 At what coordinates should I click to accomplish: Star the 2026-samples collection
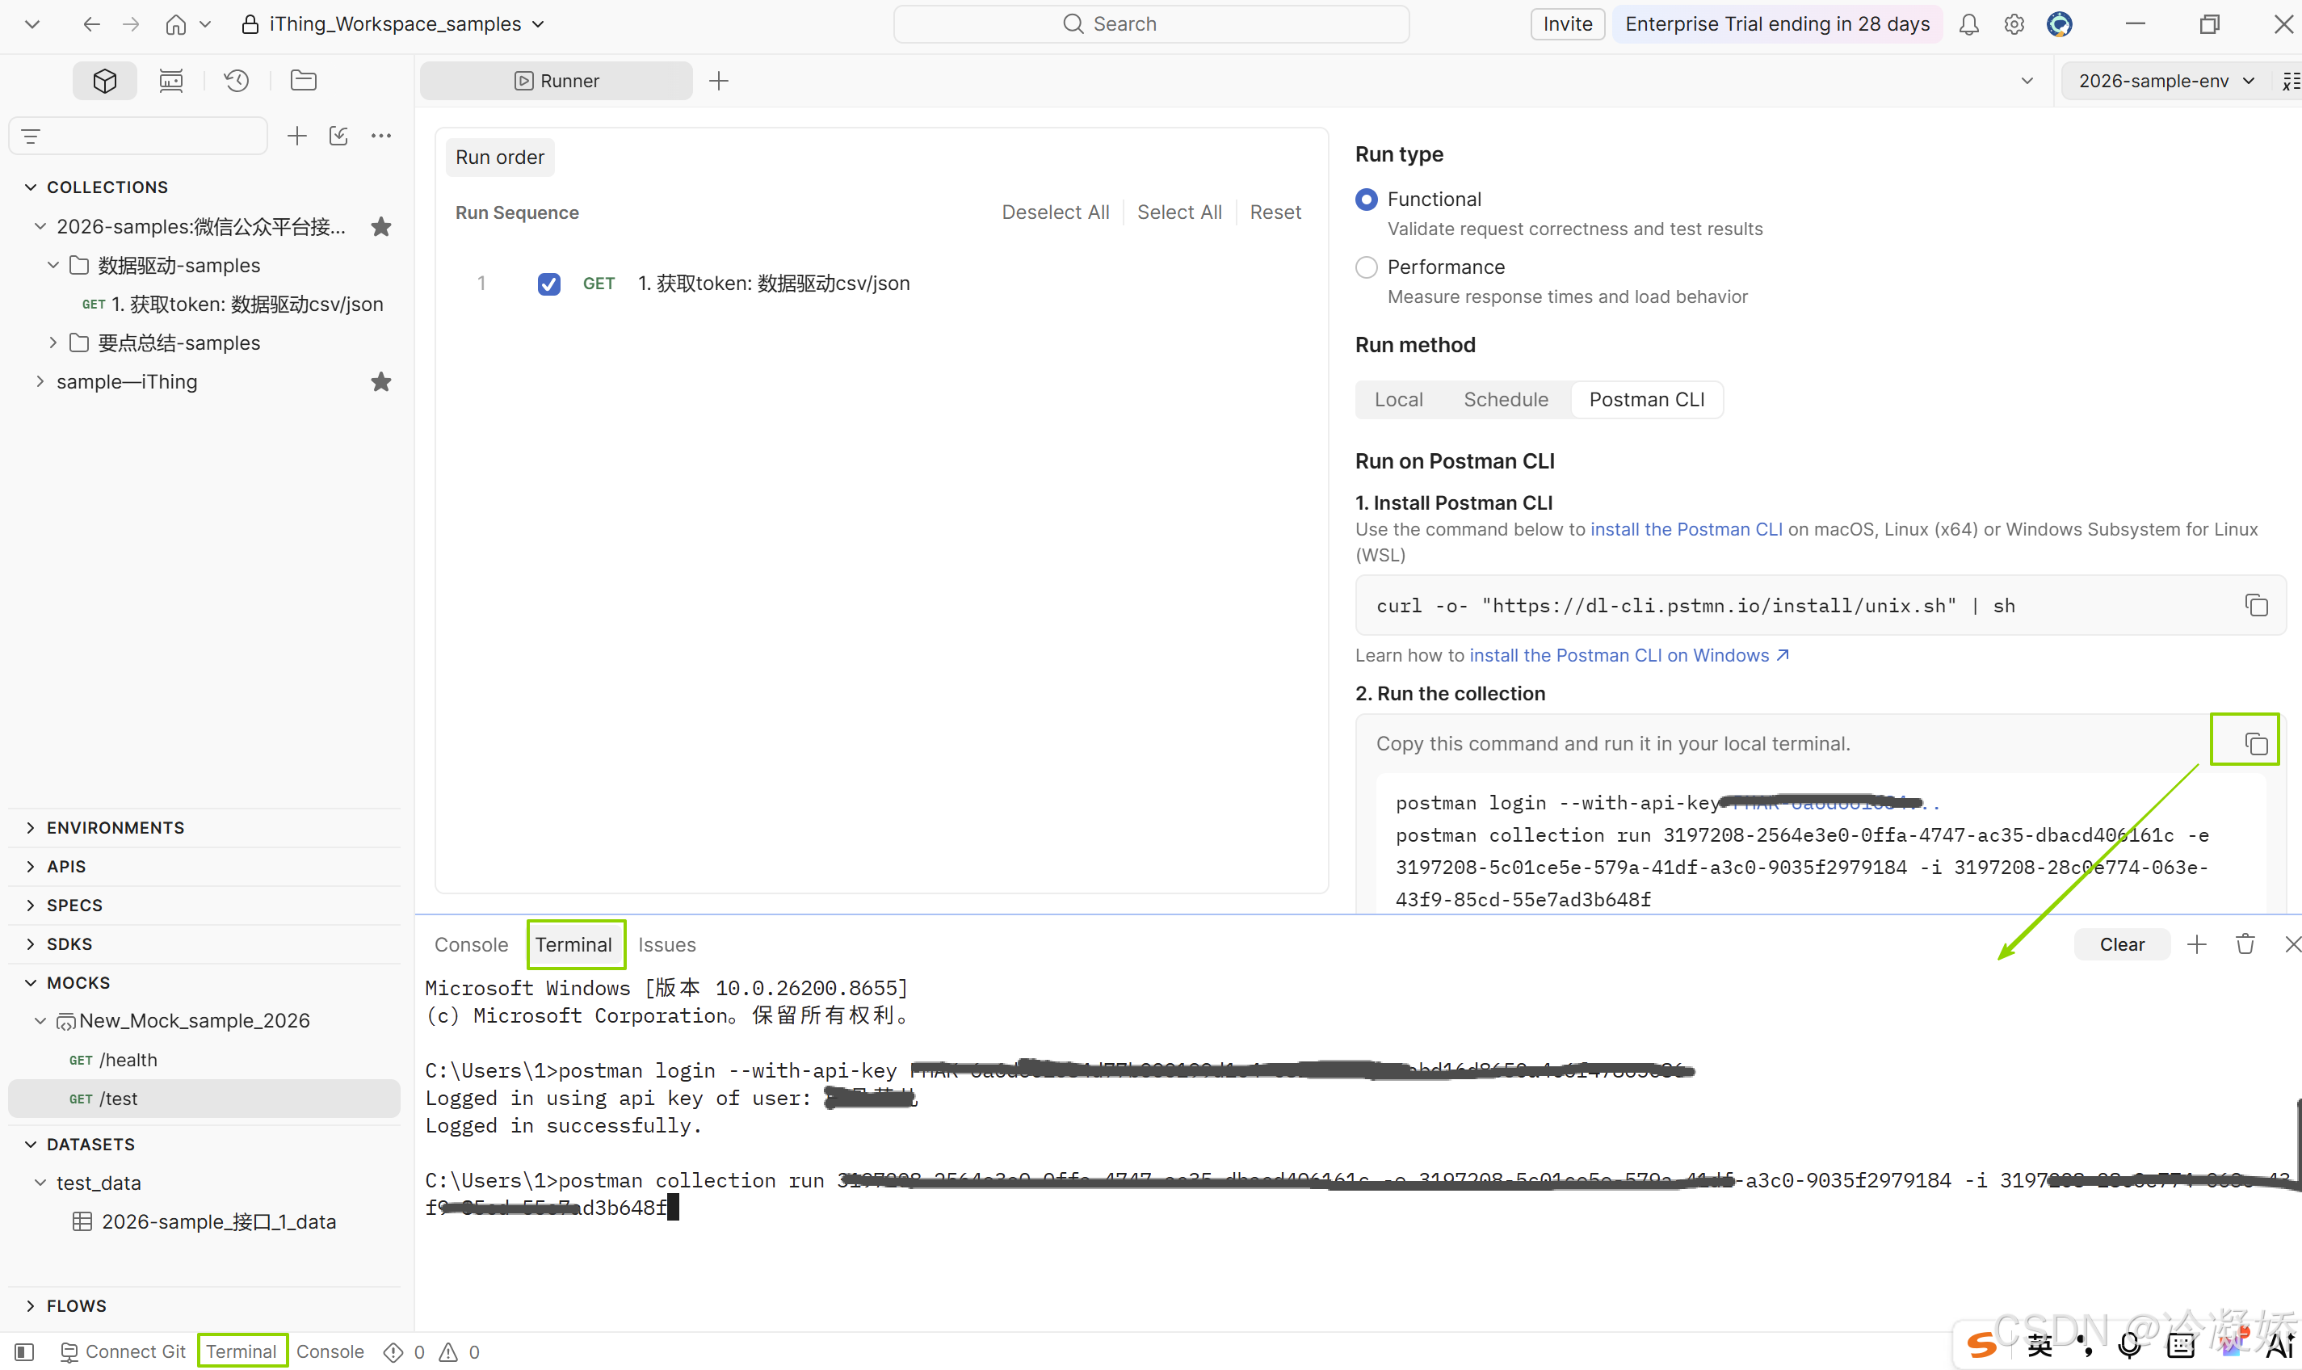(381, 227)
